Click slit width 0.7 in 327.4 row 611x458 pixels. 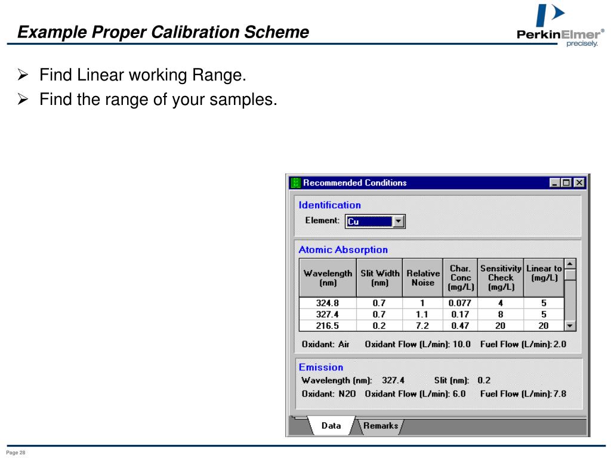pos(379,314)
